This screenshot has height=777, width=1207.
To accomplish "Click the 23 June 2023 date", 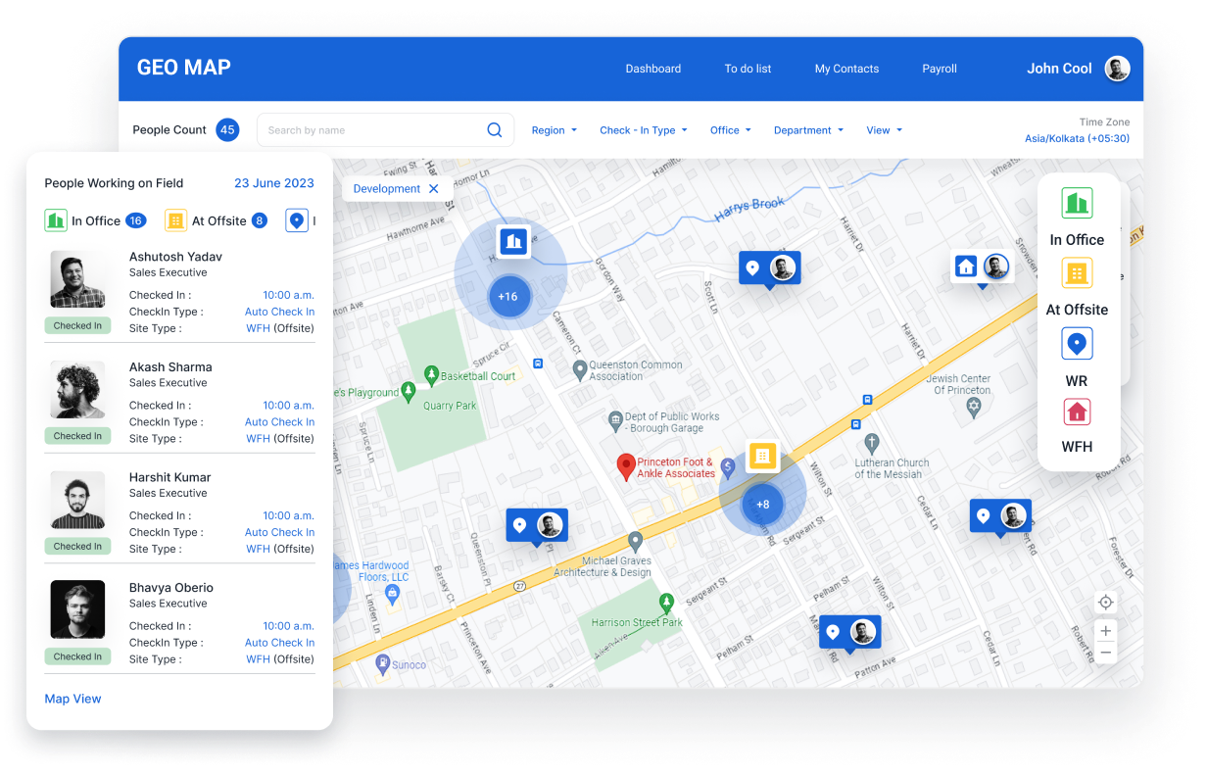I will [274, 183].
